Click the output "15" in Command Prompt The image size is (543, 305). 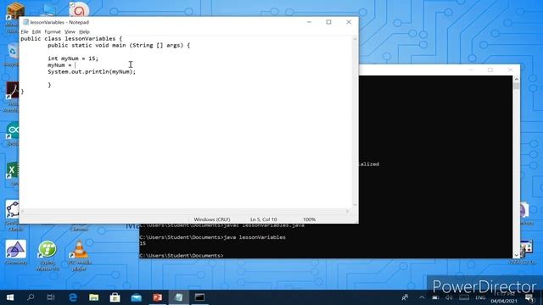tap(143, 243)
